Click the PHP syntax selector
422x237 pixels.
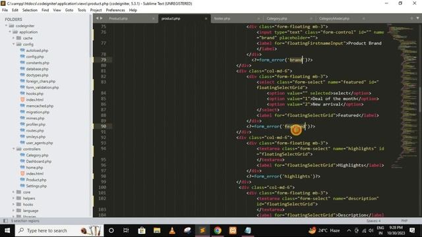[404, 221]
